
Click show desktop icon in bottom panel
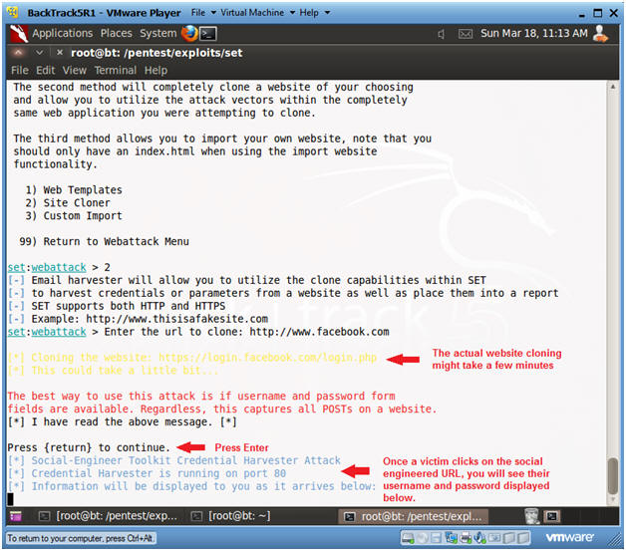[x=16, y=517]
